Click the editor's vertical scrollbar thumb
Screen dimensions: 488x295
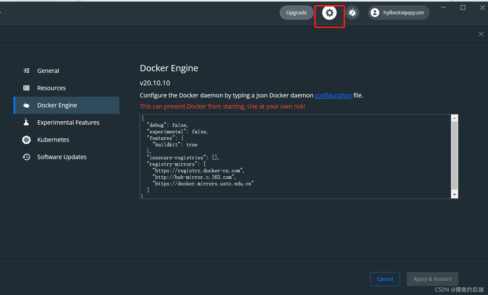tap(454, 155)
